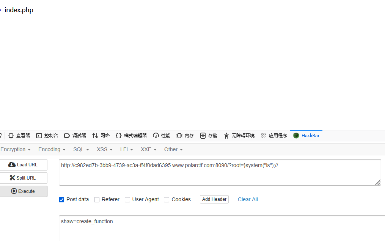Switch to the Network (网络) tab

tap(101, 136)
